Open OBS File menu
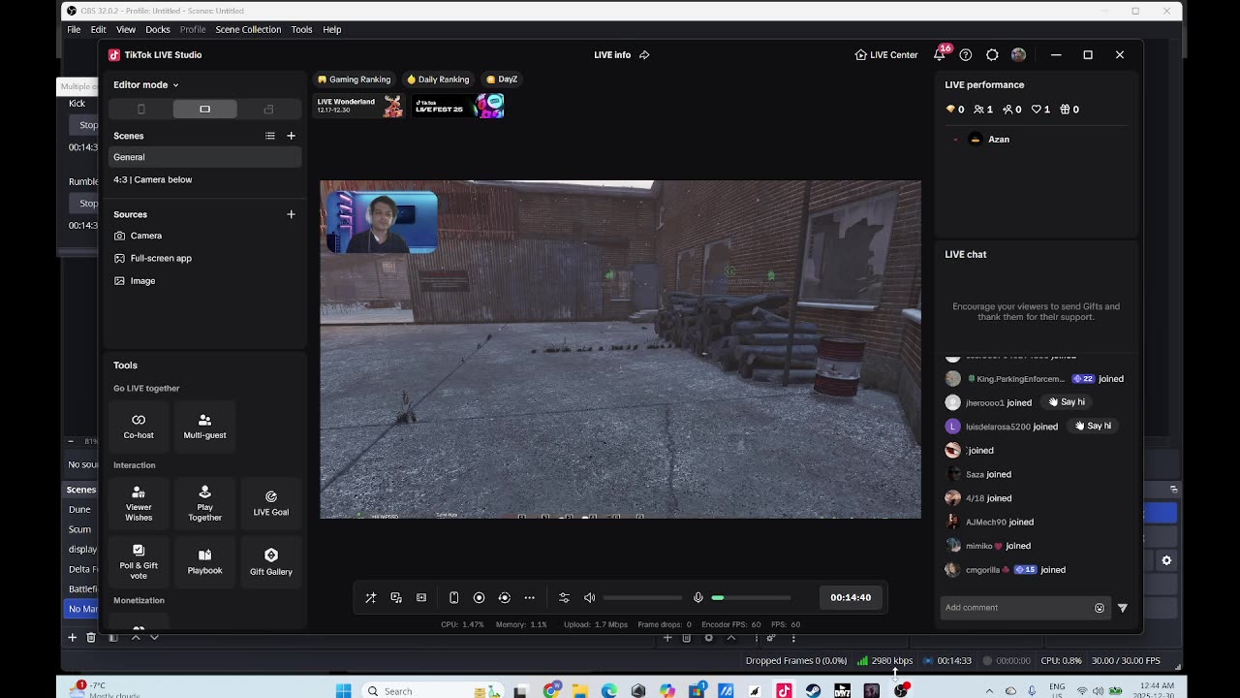The width and height of the screenshot is (1240, 698). [x=74, y=29]
